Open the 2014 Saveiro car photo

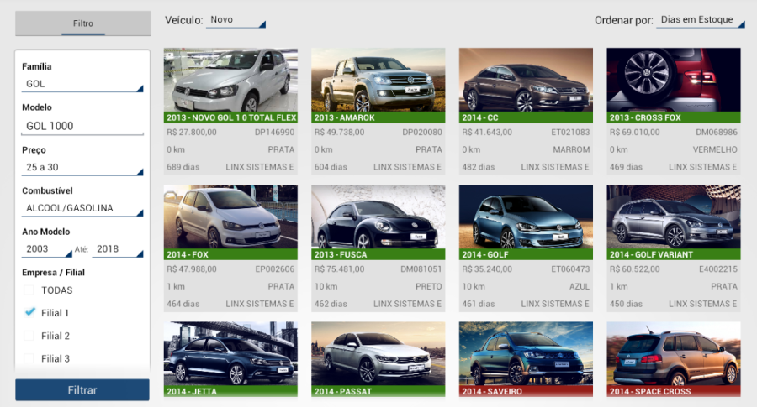pos(526,354)
